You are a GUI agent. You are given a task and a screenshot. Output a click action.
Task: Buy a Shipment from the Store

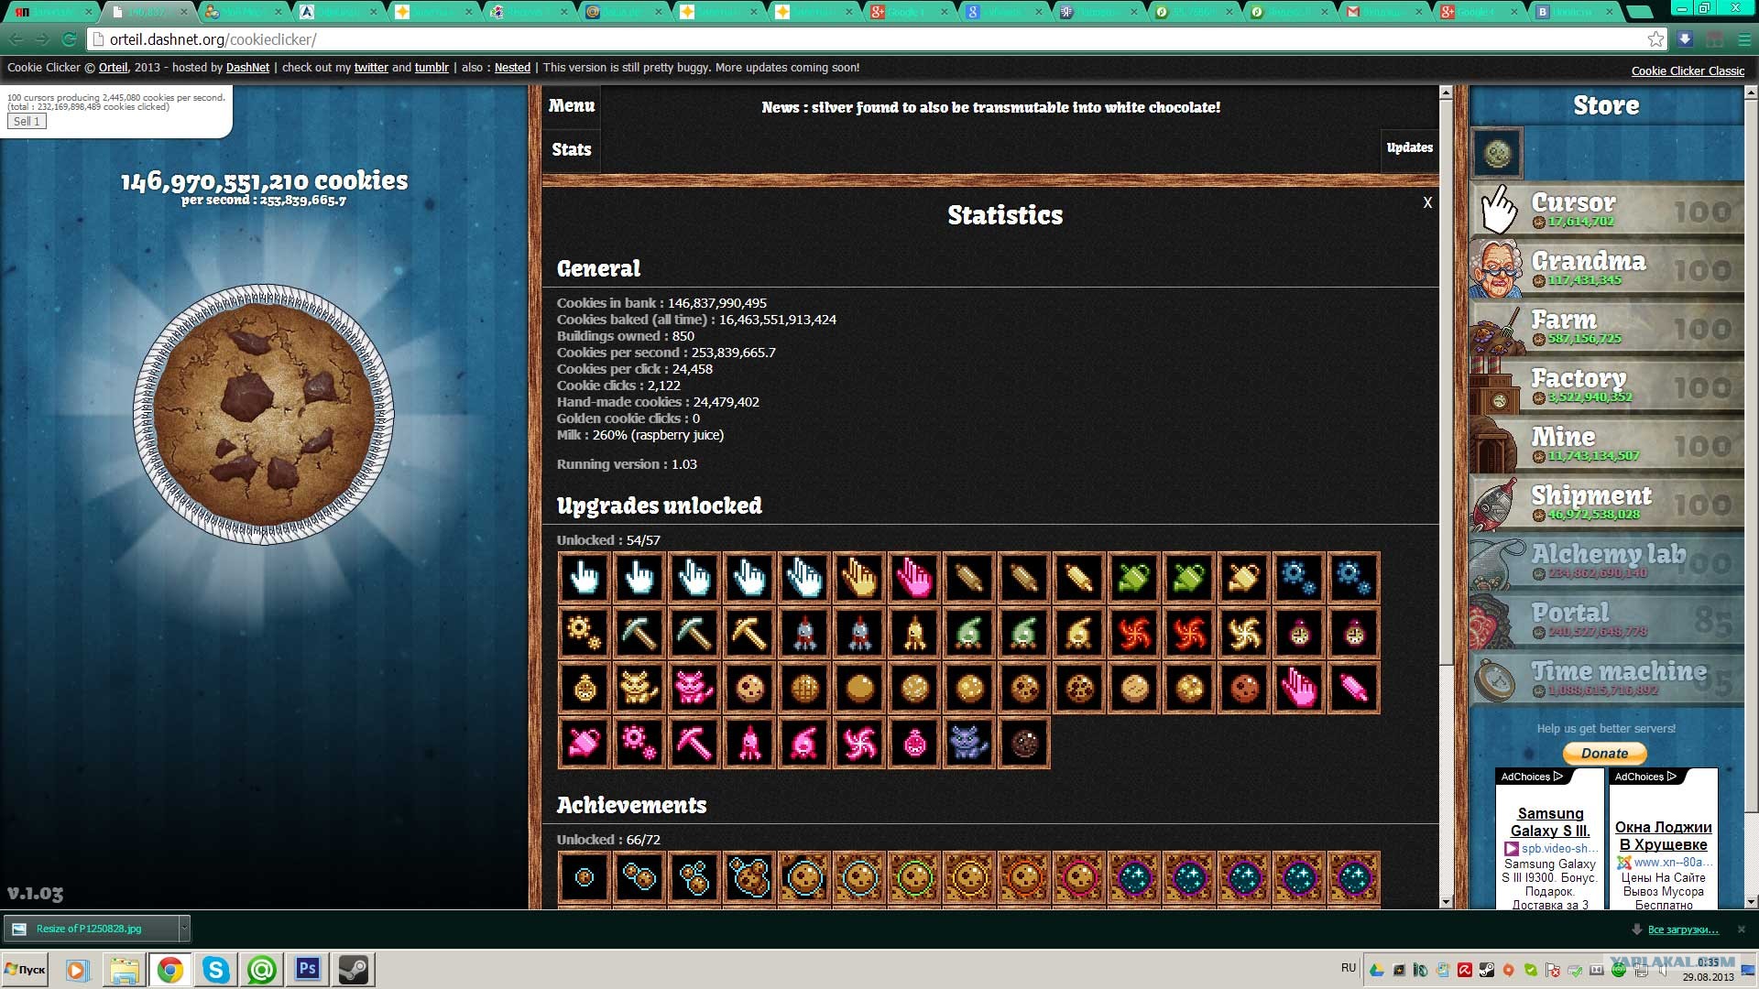click(x=1607, y=503)
